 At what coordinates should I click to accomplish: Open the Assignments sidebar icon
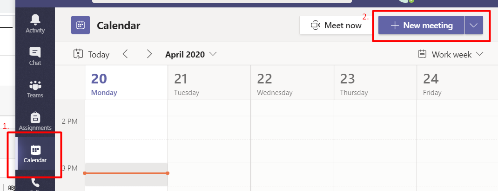(35, 118)
